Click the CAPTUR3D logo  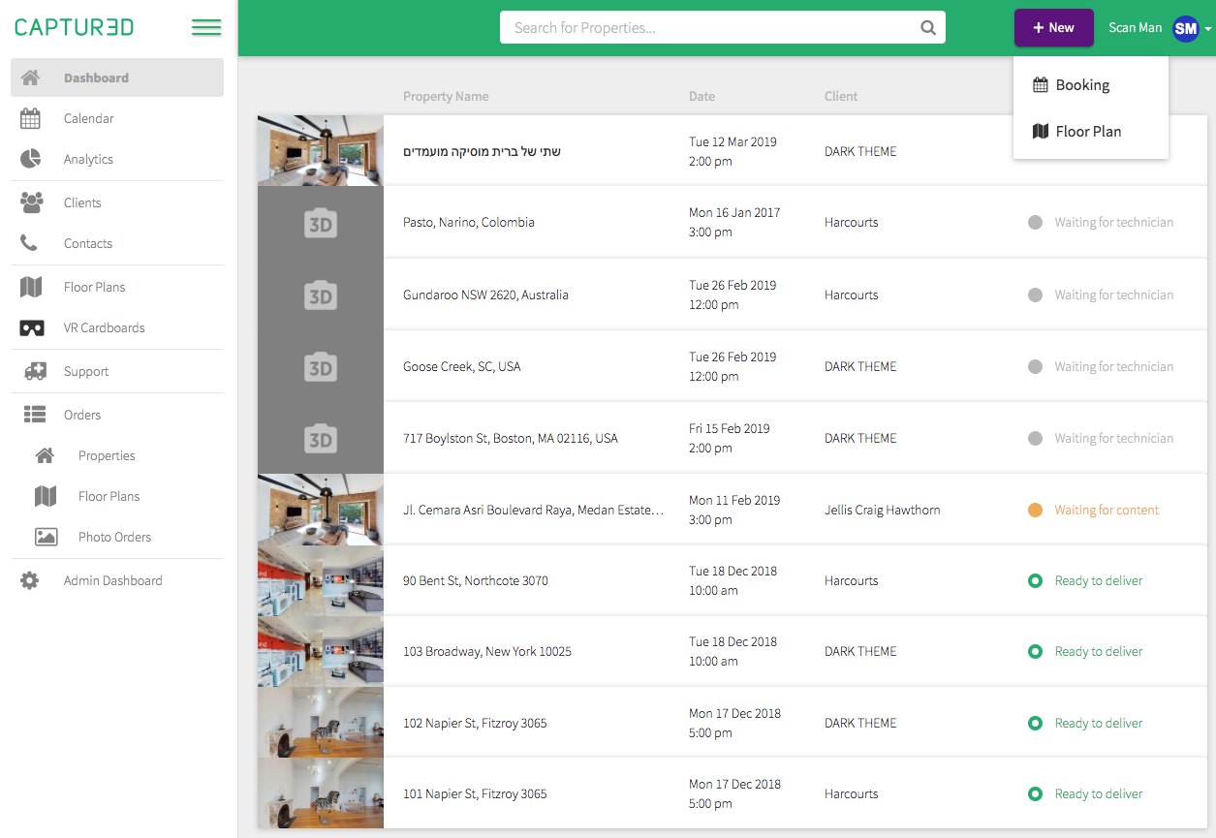click(75, 28)
